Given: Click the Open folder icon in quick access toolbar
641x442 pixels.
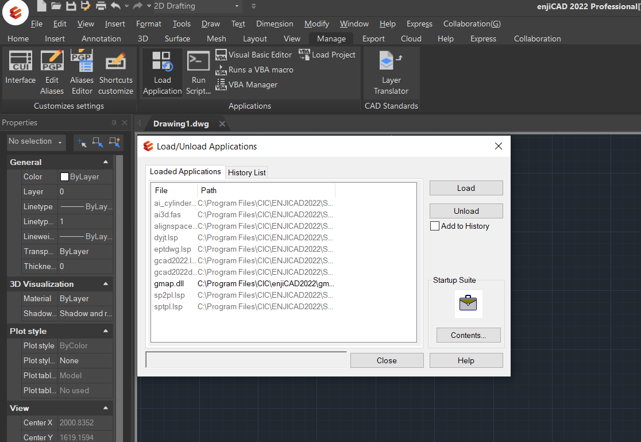Looking at the screenshot, I should tap(56, 6).
